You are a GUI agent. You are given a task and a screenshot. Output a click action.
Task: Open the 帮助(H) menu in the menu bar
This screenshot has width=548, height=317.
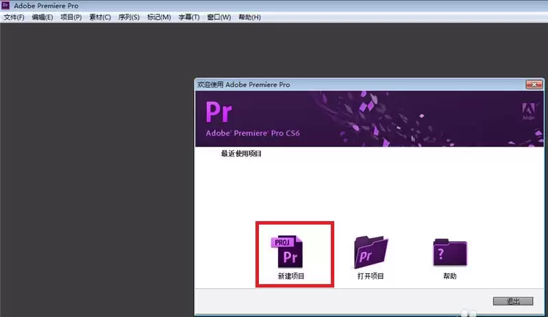pyautogui.click(x=249, y=17)
